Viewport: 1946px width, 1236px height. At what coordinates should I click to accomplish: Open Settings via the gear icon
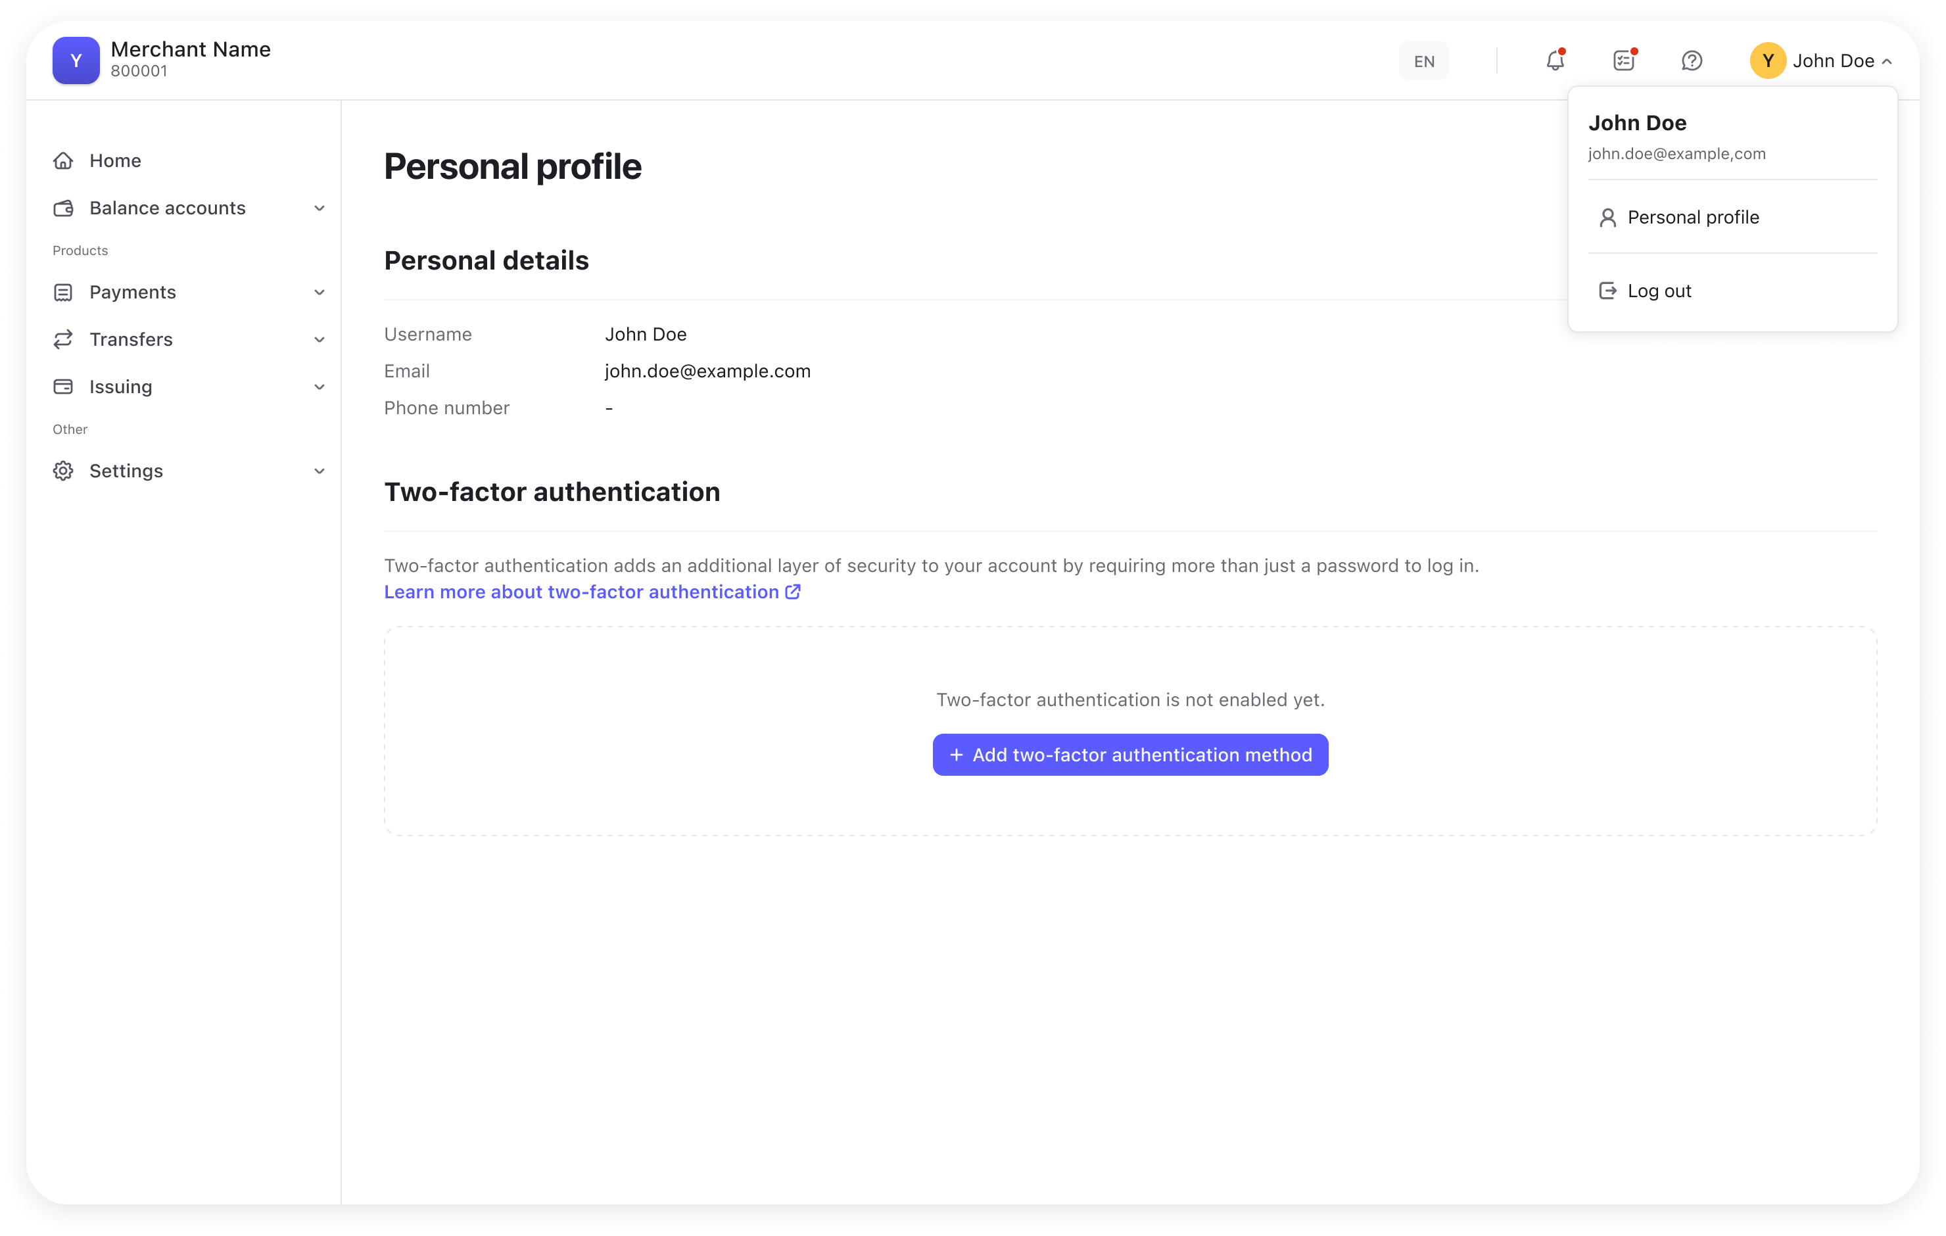[64, 471]
